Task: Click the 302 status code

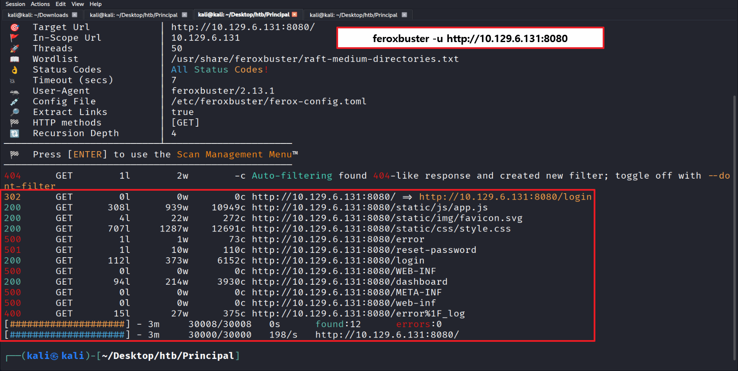Action: (x=12, y=197)
